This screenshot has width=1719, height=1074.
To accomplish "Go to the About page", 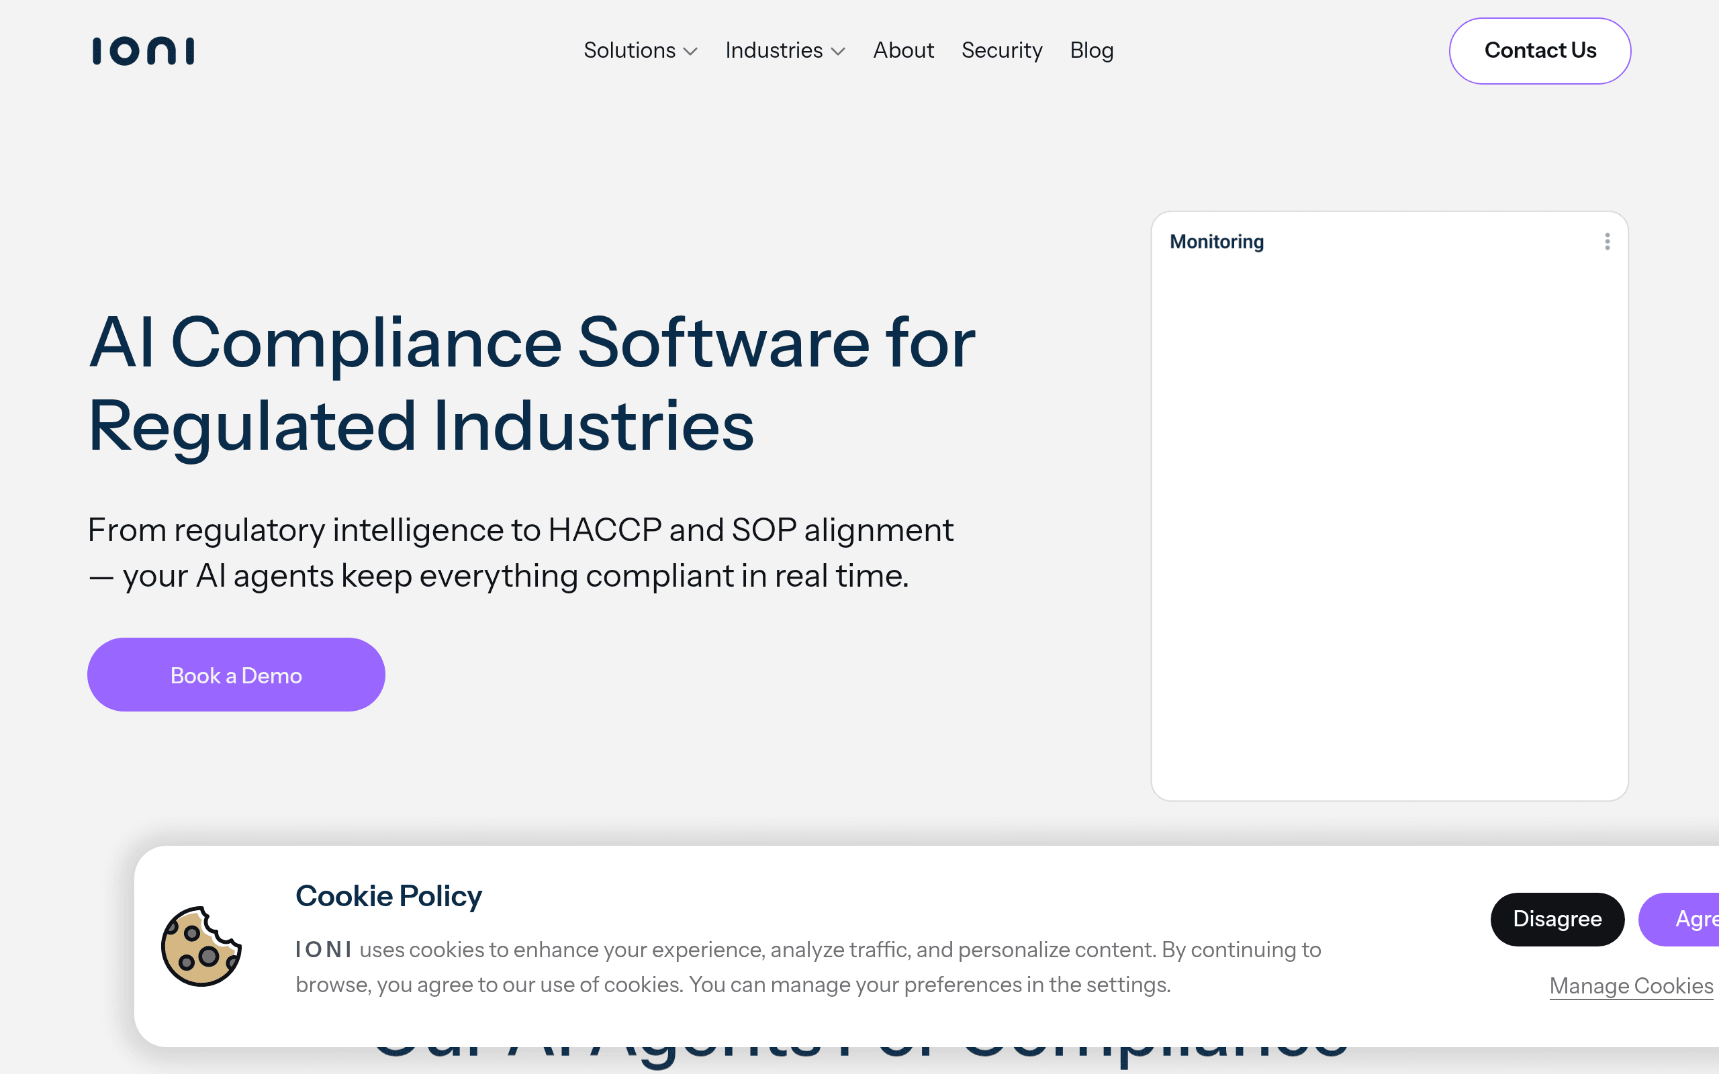I will 903,50.
